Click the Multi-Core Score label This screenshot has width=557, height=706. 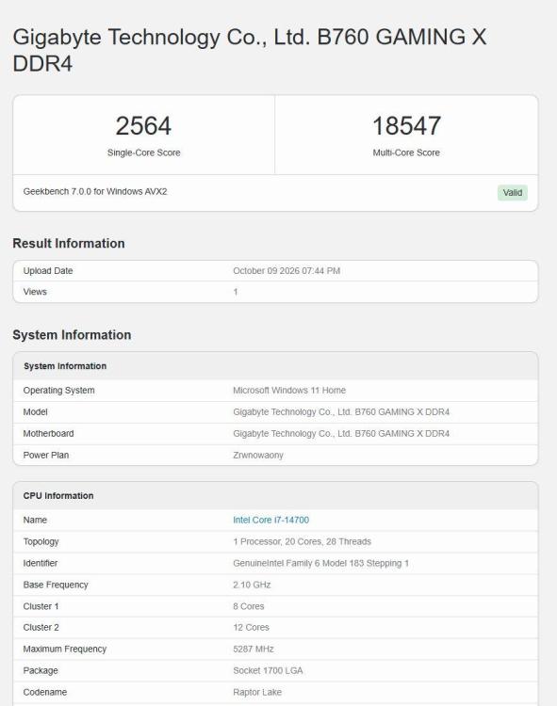406,152
